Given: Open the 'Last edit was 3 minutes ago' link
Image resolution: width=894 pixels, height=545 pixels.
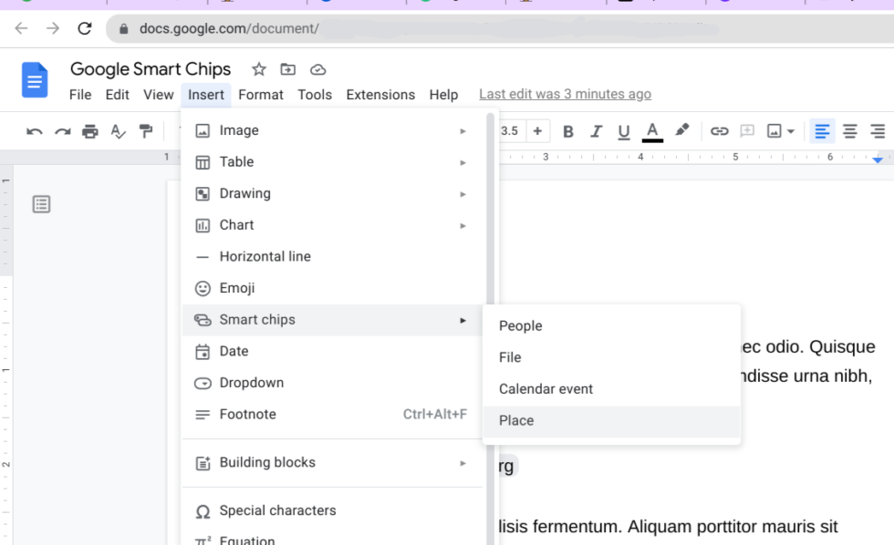Looking at the screenshot, I should tap(565, 95).
